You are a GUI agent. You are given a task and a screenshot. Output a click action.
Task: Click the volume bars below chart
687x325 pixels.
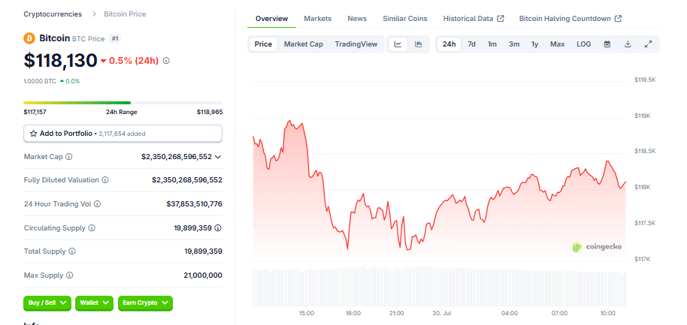click(x=440, y=287)
